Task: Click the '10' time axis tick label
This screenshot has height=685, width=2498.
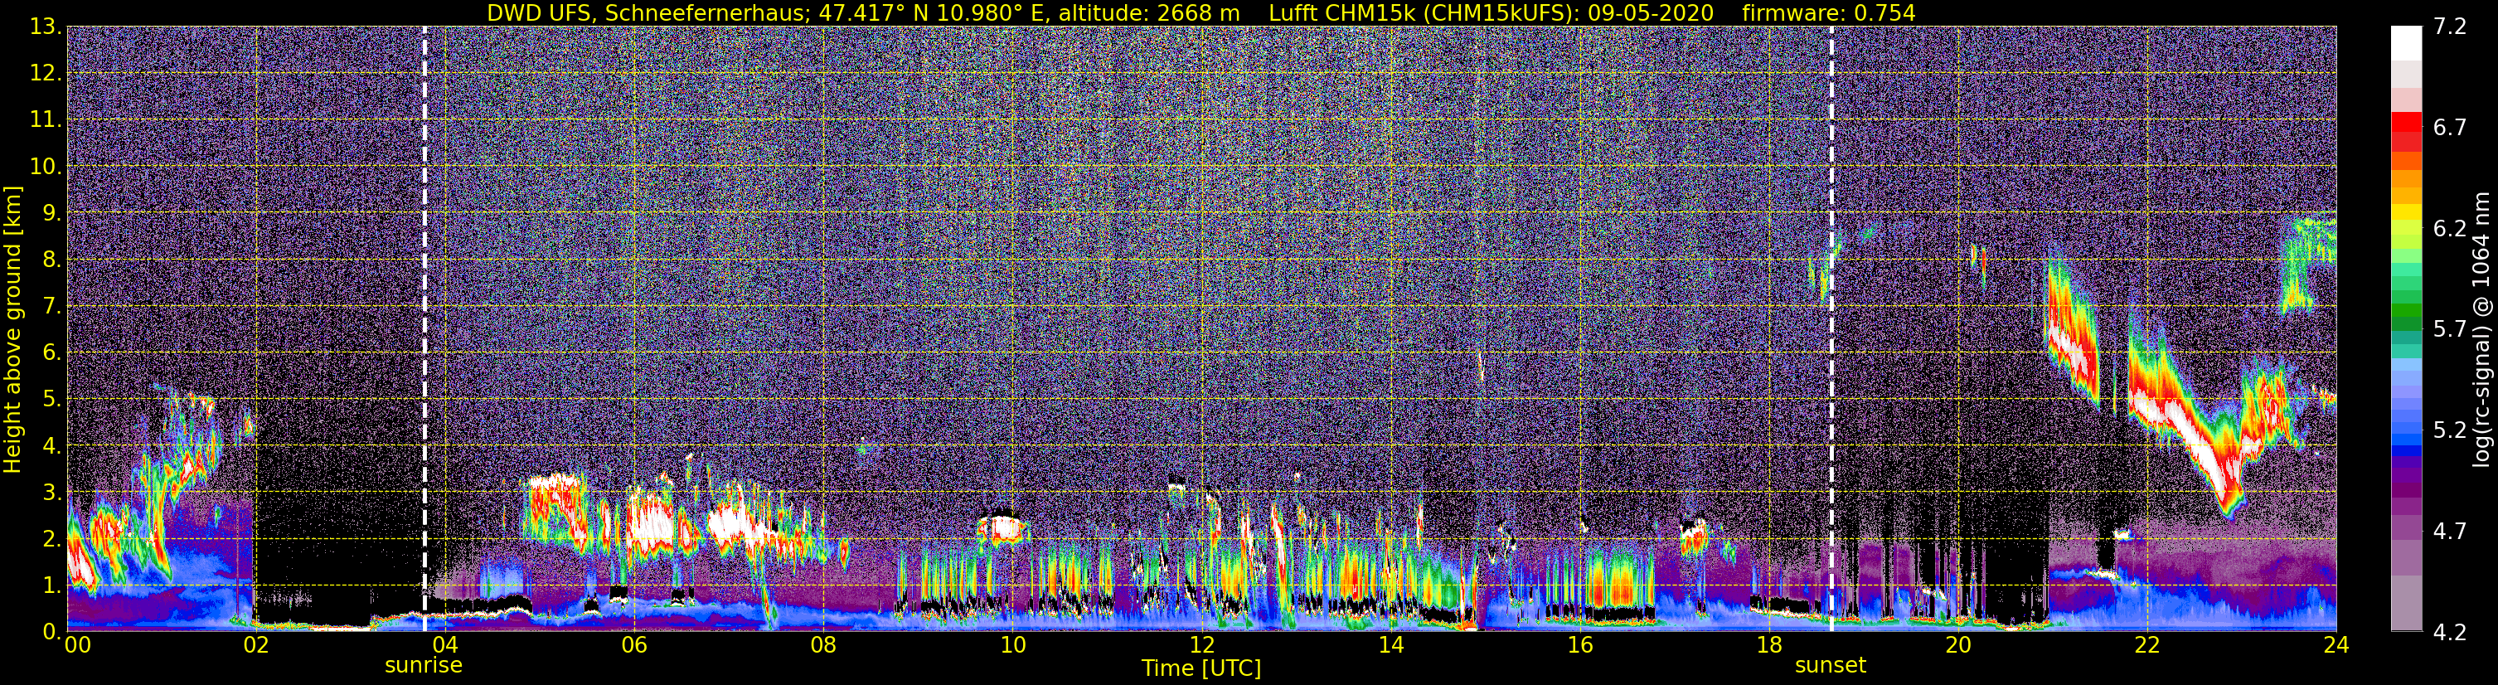Action: pyautogui.click(x=1012, y=645)
